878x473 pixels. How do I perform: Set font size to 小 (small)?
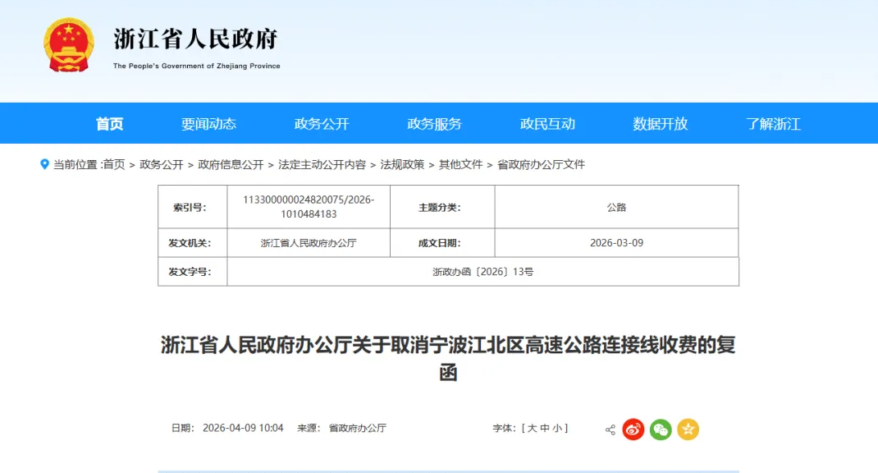pyautogui.click(x=556, y=428)
